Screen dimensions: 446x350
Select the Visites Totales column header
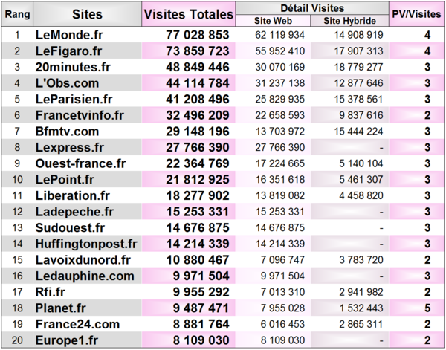(x=189, y=14)
